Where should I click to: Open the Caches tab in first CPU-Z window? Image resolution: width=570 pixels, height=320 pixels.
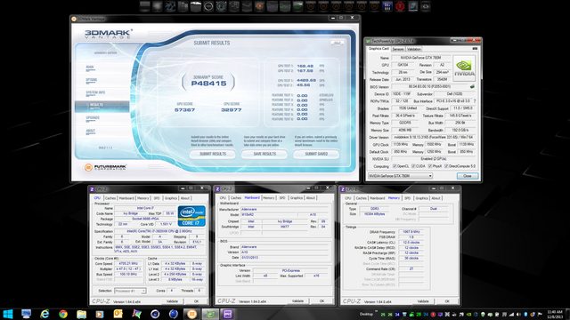(x=110, y=198)
